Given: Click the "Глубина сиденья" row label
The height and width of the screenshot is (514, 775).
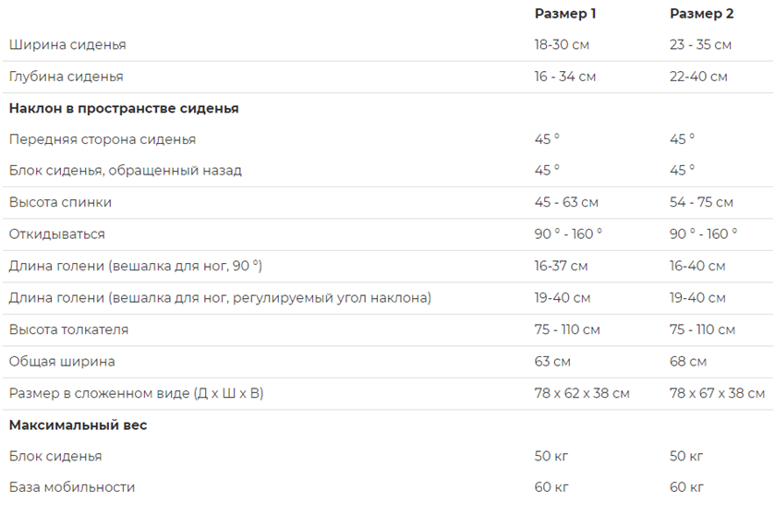Looking at the screenshot, I should coord(66,77).
